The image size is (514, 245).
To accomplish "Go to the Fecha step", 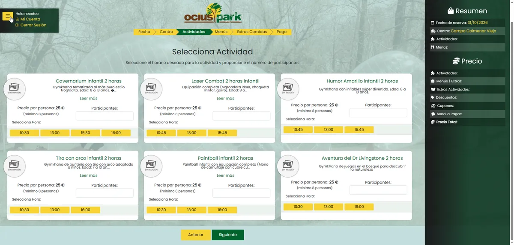I will point(144,32).
